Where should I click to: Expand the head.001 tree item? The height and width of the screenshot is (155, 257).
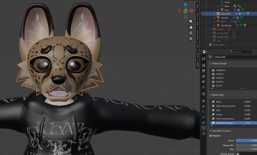(214, 14)
